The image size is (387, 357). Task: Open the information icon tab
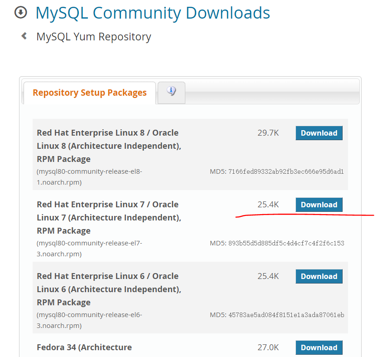171,91
